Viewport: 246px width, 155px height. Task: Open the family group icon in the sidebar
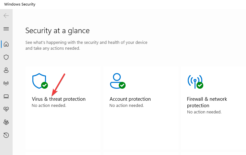(x=6, y=122)
